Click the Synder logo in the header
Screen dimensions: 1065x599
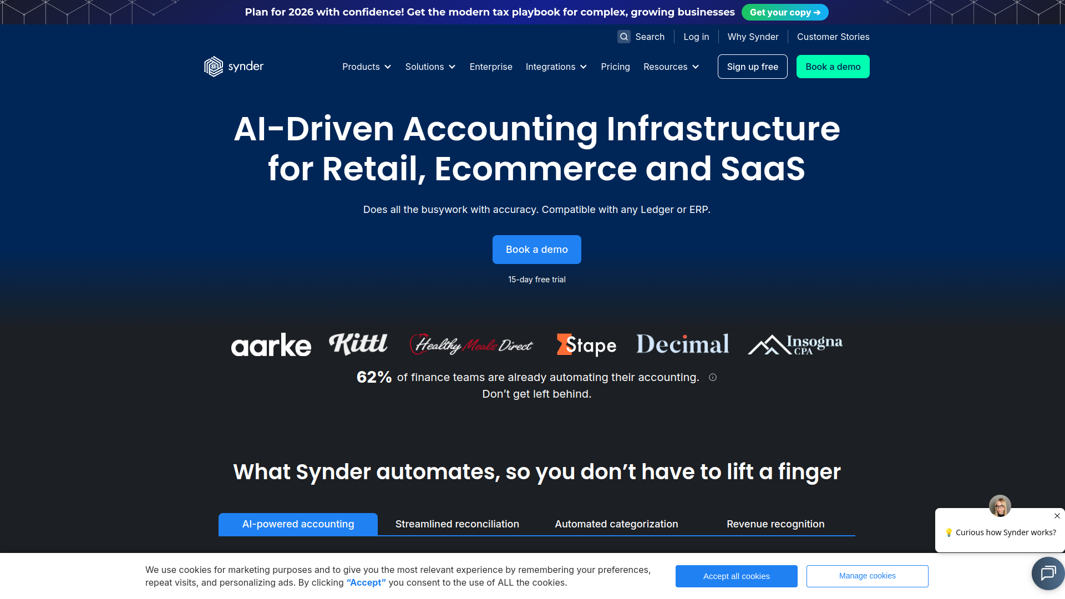234,66
